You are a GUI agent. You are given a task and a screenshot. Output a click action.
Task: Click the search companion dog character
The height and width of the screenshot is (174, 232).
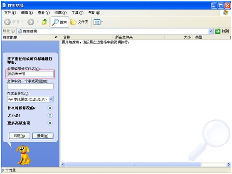click(x=24, y=155)
